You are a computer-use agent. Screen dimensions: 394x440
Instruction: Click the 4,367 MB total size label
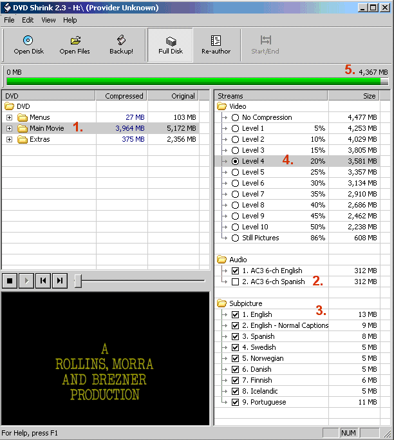click(x=373, y=72)
